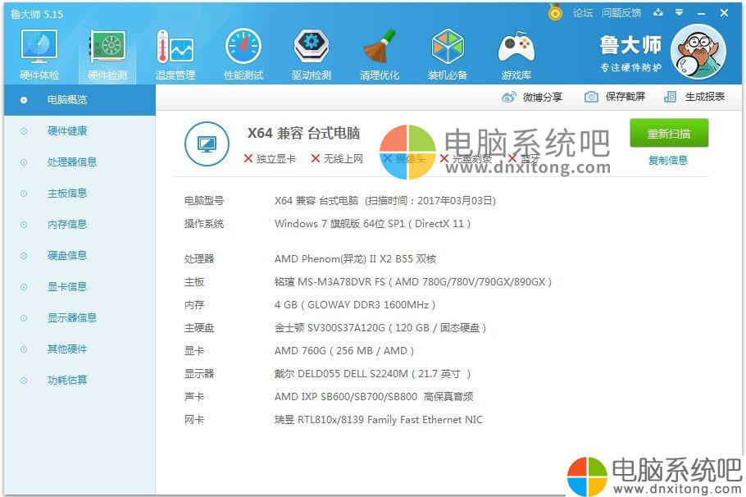The image size is (746, 497).
Task: Click the graphics value AMD 760G
Action: click(x=344, y=351)
